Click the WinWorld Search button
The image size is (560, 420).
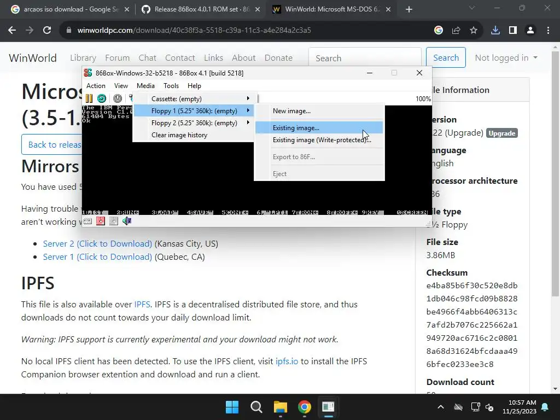pos(446,57)
